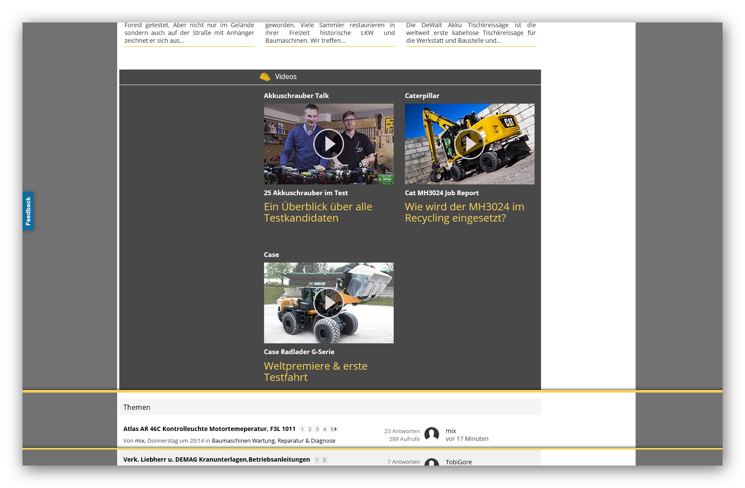The image size is (745, 488).
Task: Open the Cat MH3024 Job Report title
Action: pos(442,193)
